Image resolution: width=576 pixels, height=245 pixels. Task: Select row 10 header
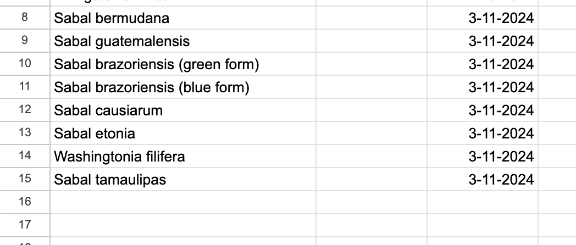tap(25, 64)
